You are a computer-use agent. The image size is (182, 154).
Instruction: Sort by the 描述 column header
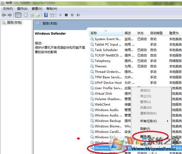pyautogui.click(x=129, y=33)
